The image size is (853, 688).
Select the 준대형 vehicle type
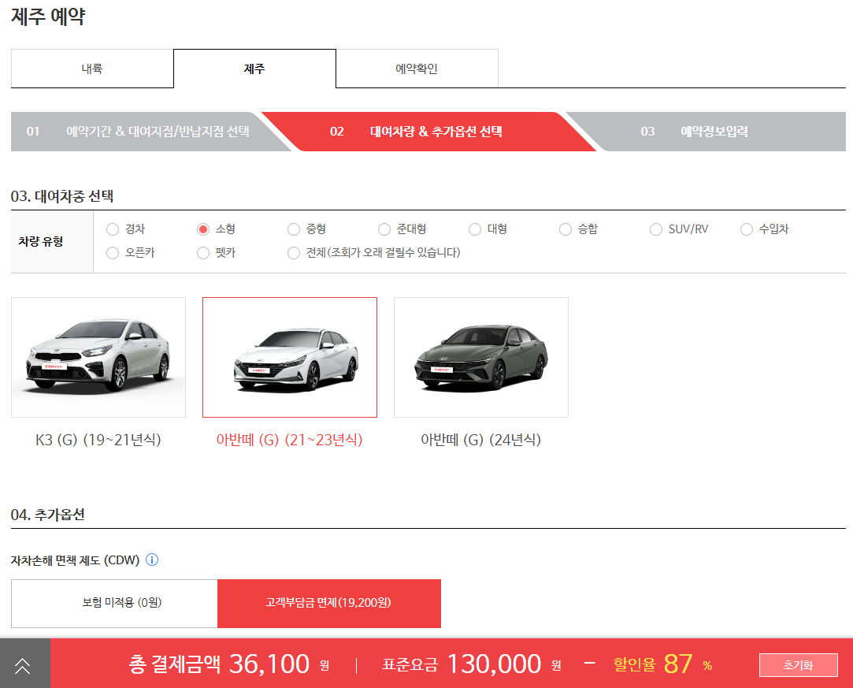pos(384,229)
